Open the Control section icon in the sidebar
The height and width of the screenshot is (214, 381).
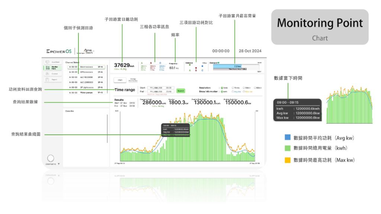click(x=47, y=74)
